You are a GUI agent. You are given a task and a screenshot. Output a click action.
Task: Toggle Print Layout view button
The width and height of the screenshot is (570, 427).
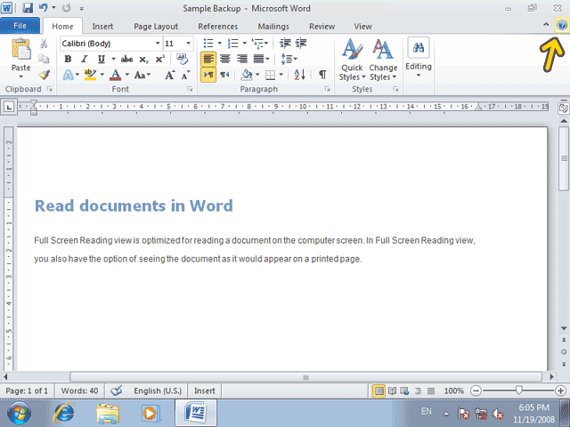pyautogui.click(x=379, y=391)
